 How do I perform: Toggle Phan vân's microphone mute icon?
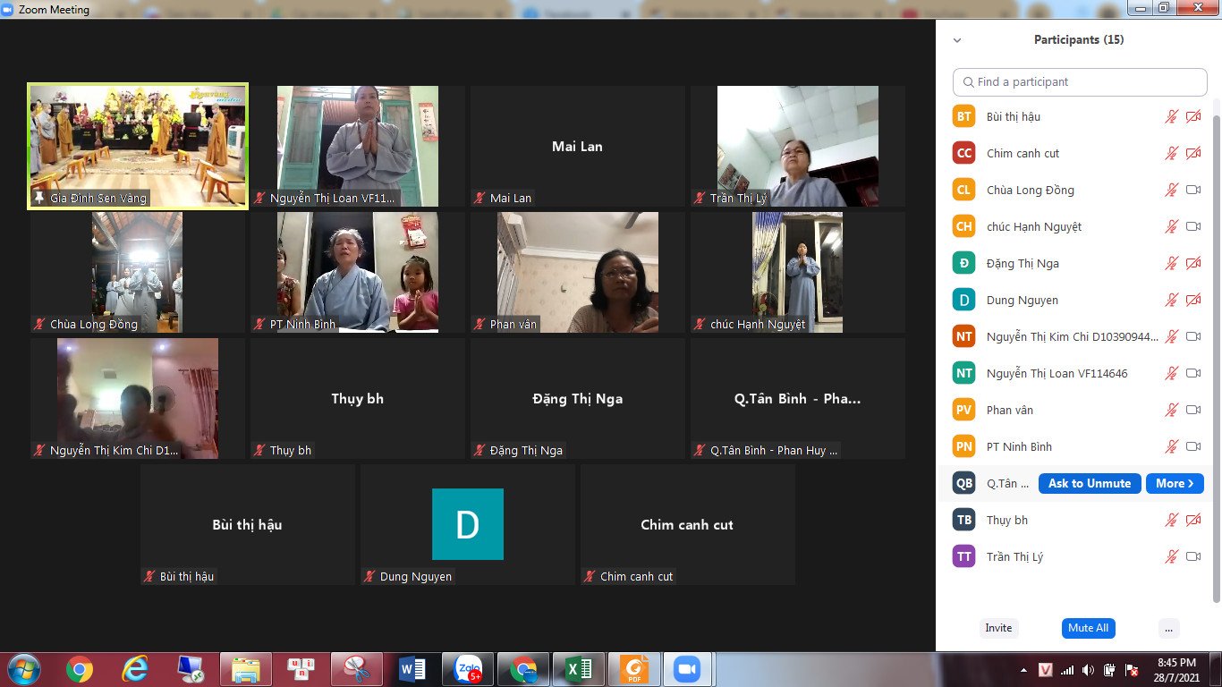(1171, 411)
